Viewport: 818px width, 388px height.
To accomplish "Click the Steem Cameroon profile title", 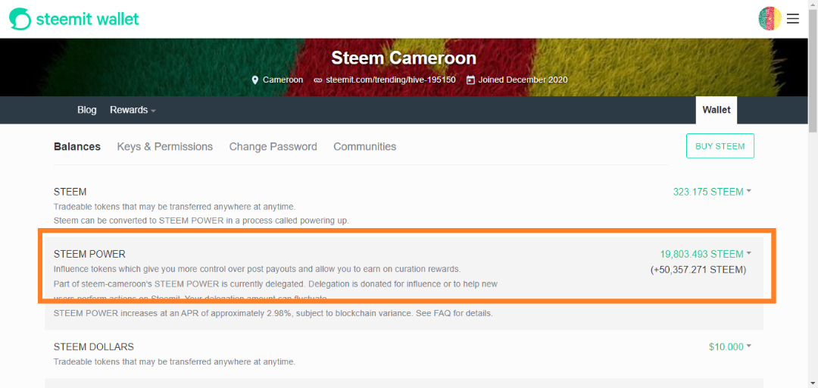I will (x=404, y=58).
